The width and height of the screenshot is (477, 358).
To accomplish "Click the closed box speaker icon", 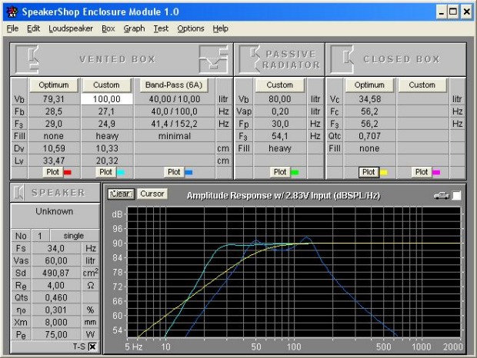I will [342, 59].
